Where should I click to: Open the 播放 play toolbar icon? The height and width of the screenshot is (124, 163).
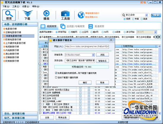point(46,15)
